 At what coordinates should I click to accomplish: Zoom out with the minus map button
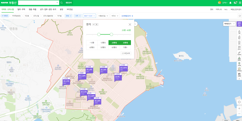click(239, 114)
